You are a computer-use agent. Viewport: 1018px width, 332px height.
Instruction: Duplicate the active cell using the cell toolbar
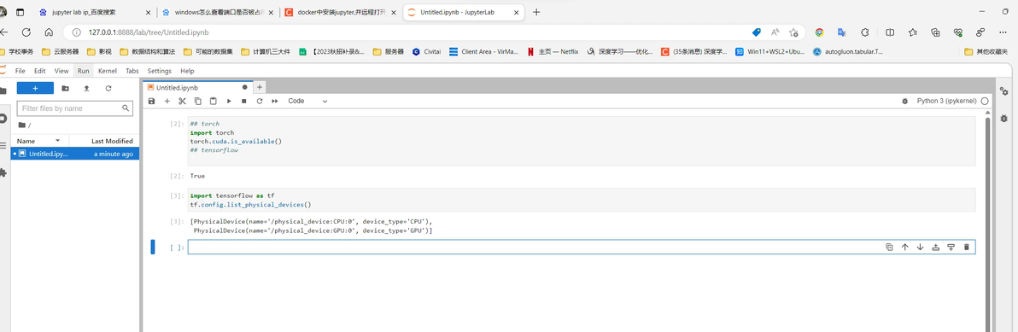coord(889,247)
